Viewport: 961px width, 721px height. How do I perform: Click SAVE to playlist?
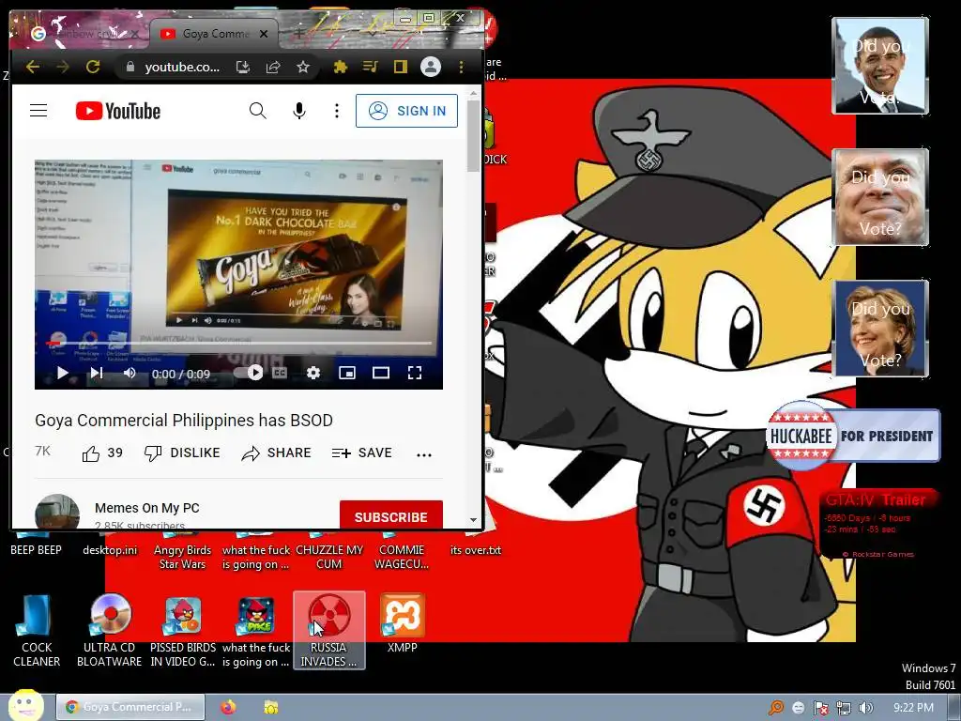point(361,453)
